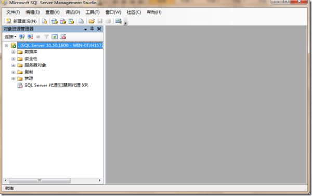
Task: Click the Save disk icon
Action: pyautogui.click(x=100, y=21)
